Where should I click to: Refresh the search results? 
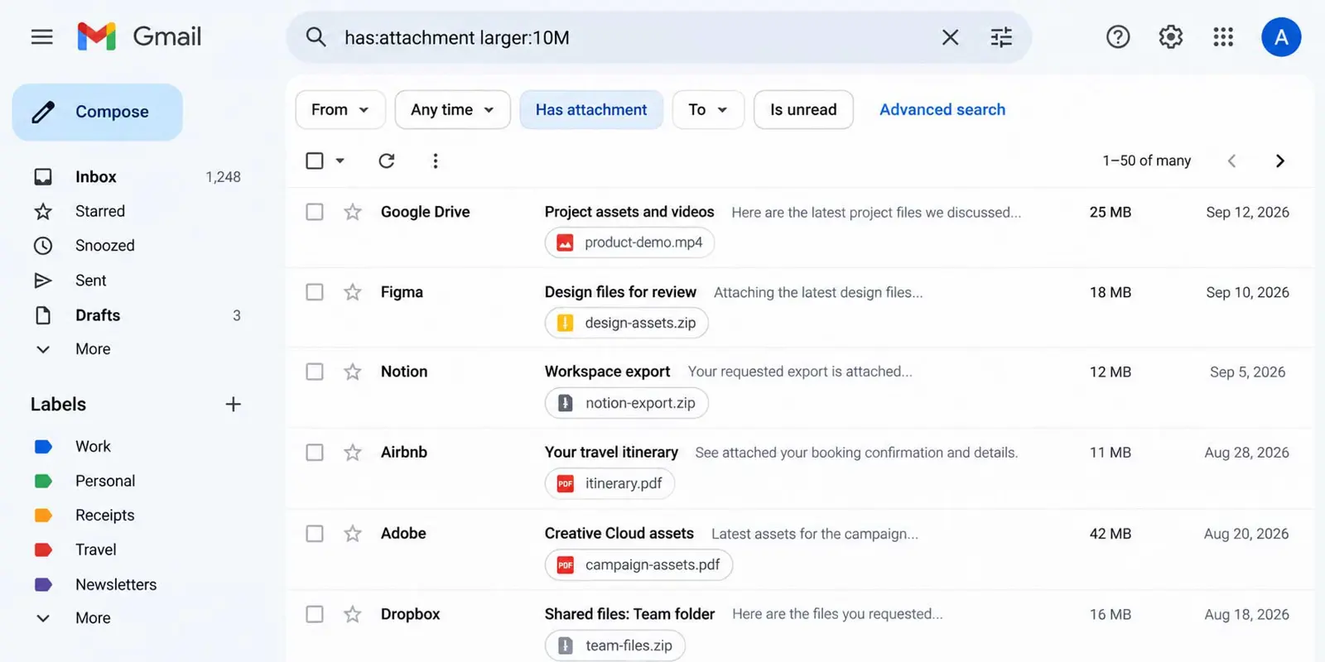tap(387, 161)
